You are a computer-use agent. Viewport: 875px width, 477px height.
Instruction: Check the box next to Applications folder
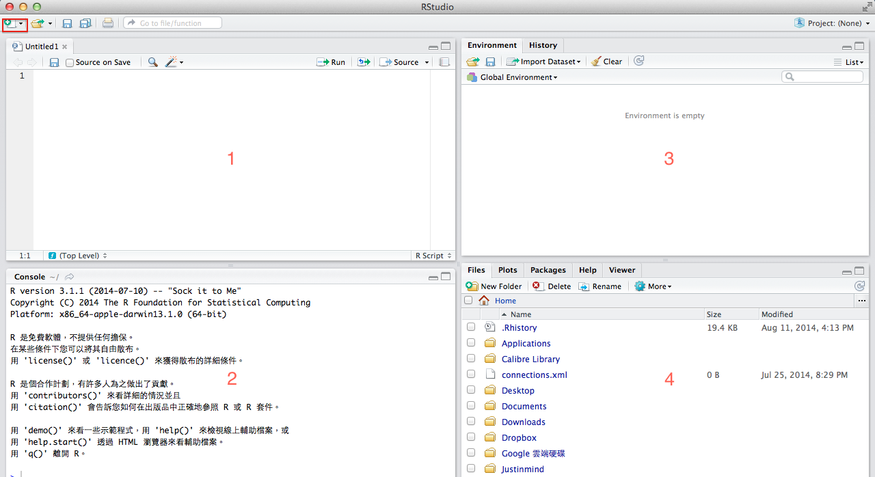(x=471, y=343)
